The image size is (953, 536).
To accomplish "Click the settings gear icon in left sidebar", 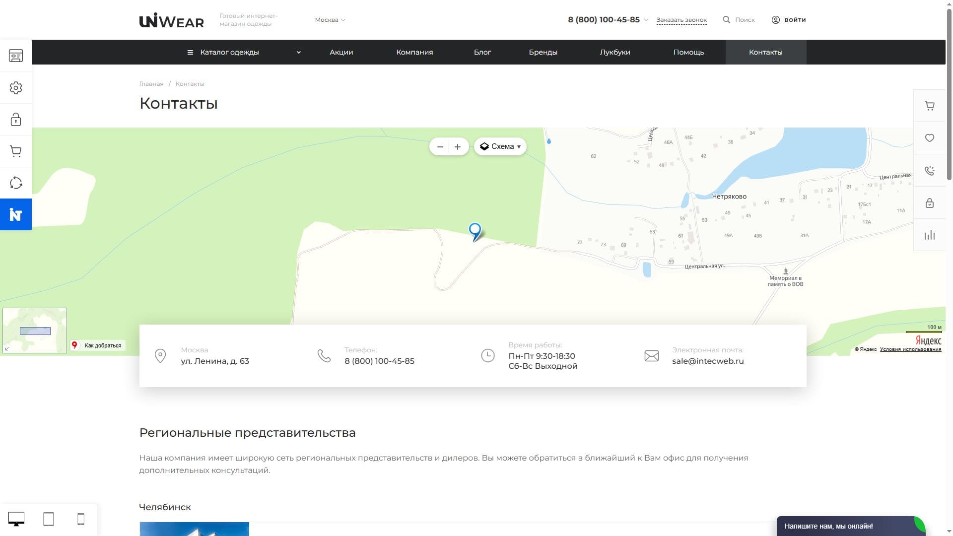I will pos(16,88).
